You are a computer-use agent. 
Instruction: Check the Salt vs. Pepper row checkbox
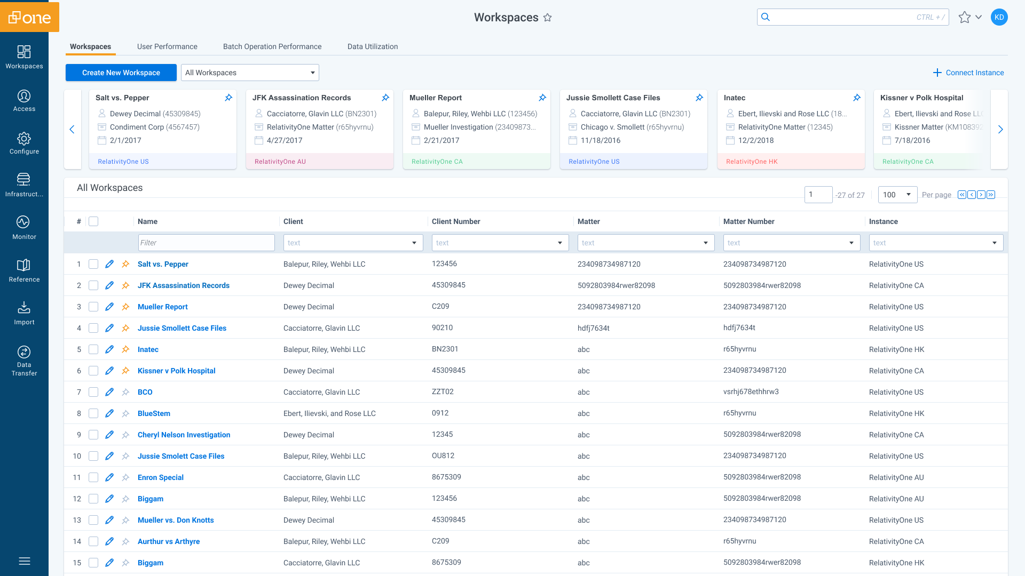(93, 264)
